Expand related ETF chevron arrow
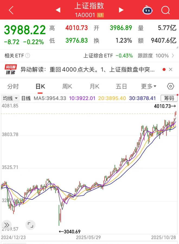179x244 pixels. (x=173, y=56)
